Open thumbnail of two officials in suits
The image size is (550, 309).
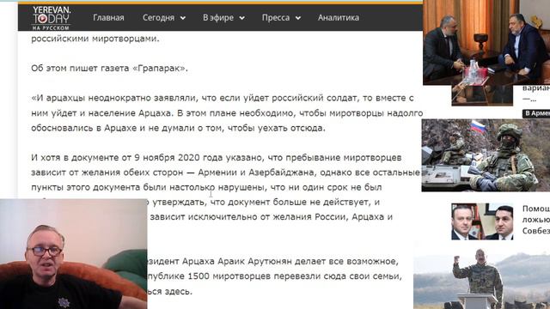pos(482,221)
